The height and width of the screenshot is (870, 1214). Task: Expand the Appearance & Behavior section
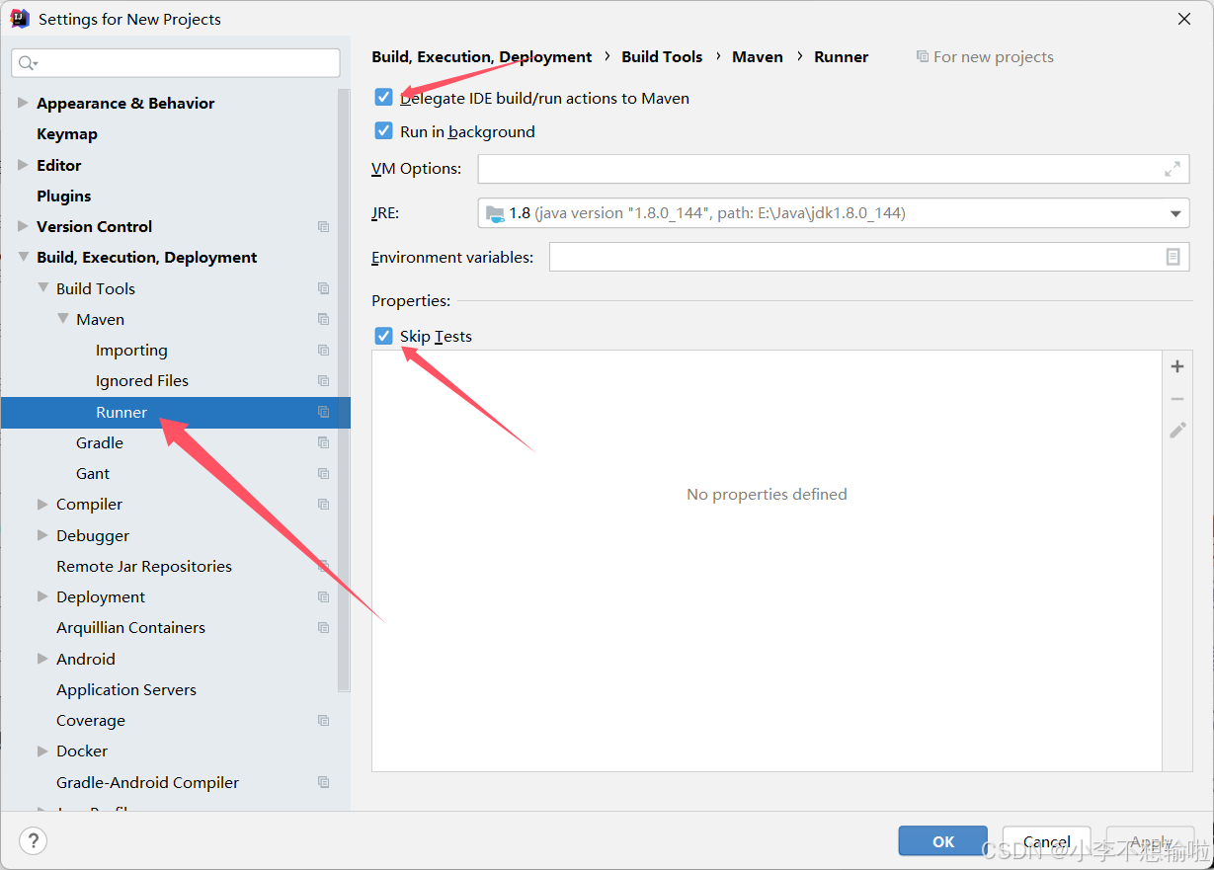click(x=23, y=103)
